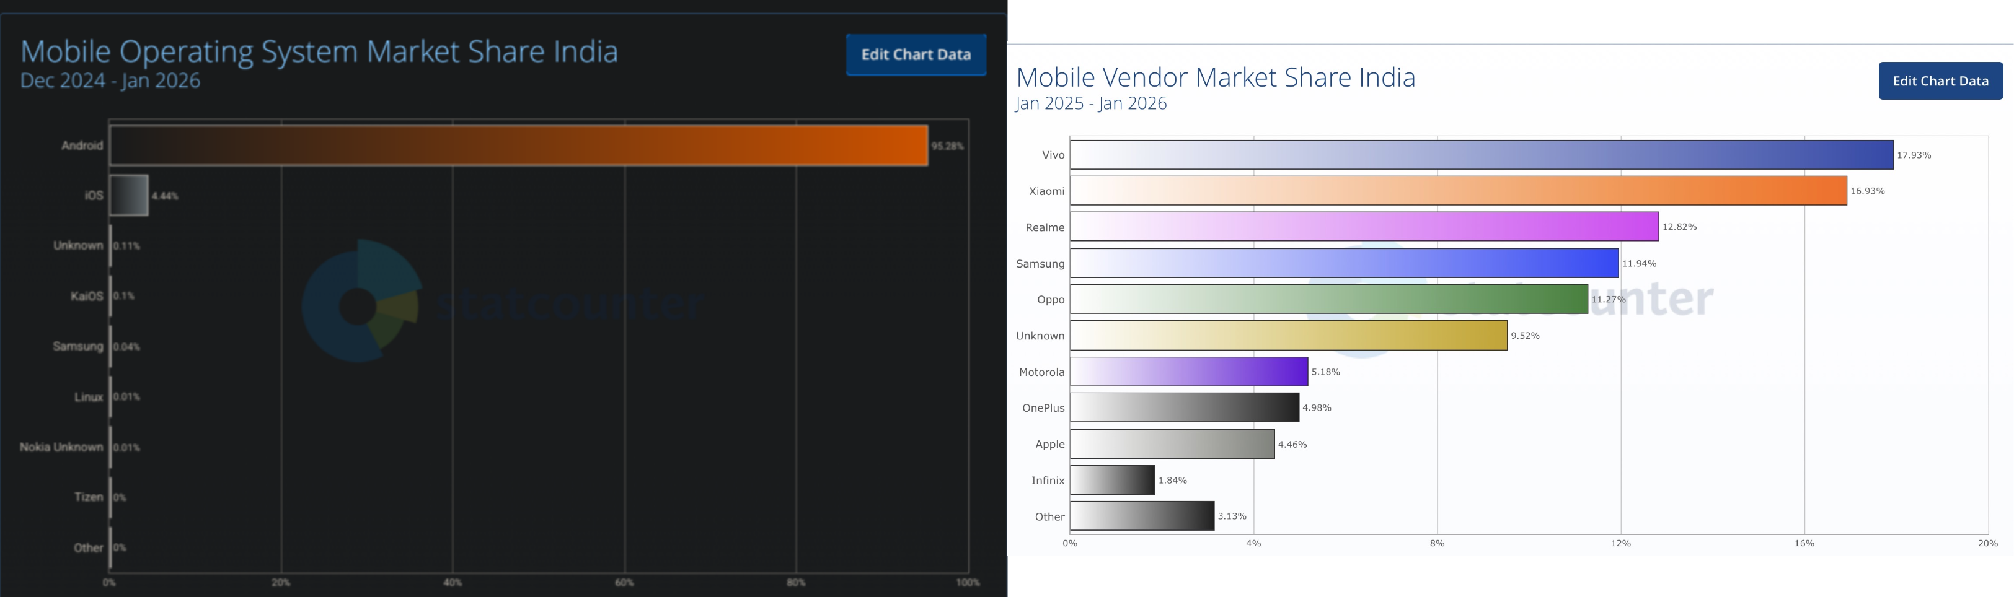The height and width of the screenshot is (597, 2014).
Task: Click the 9.52% value in the Vendor chart
Action: click(1526, 336)
